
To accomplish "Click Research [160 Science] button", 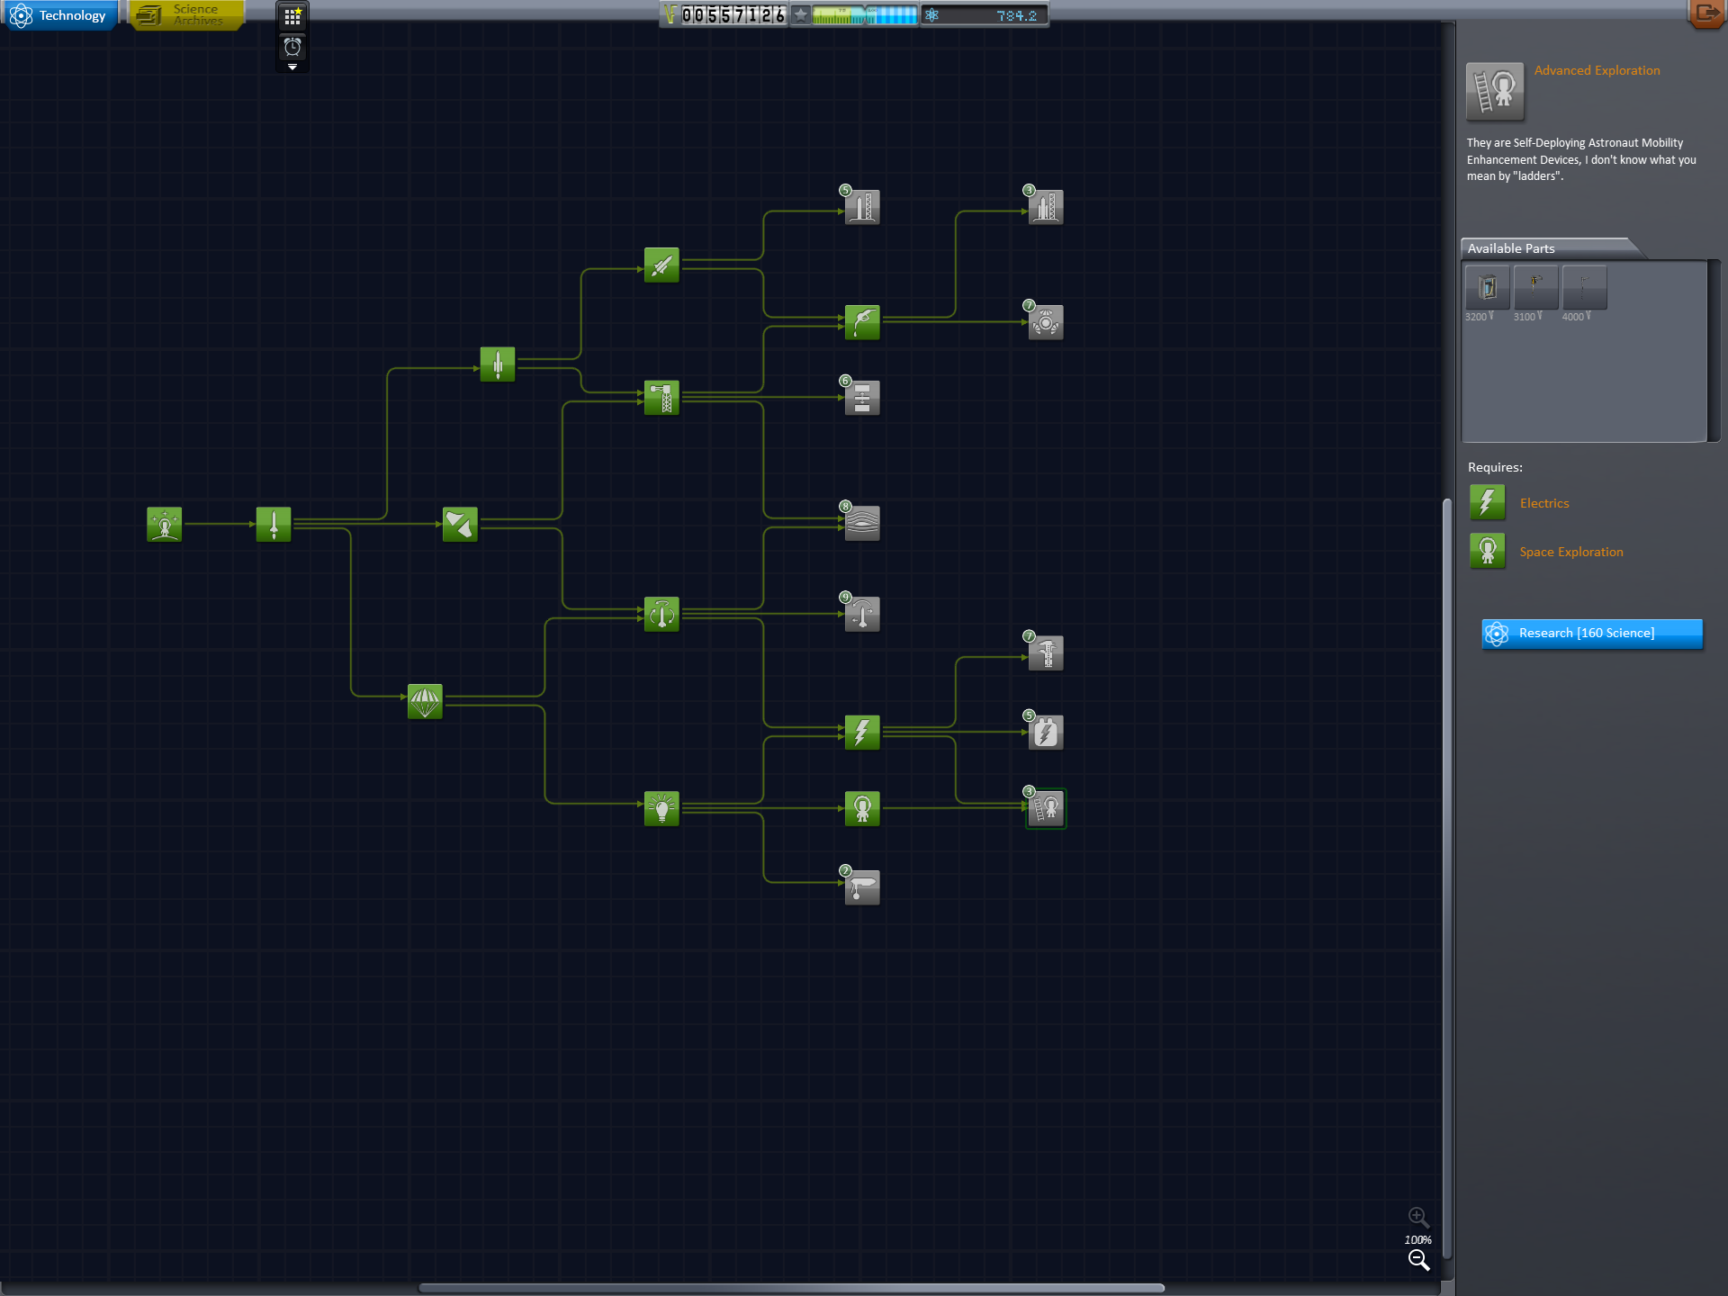I will pyautogui.click(x=1592, y=633).
